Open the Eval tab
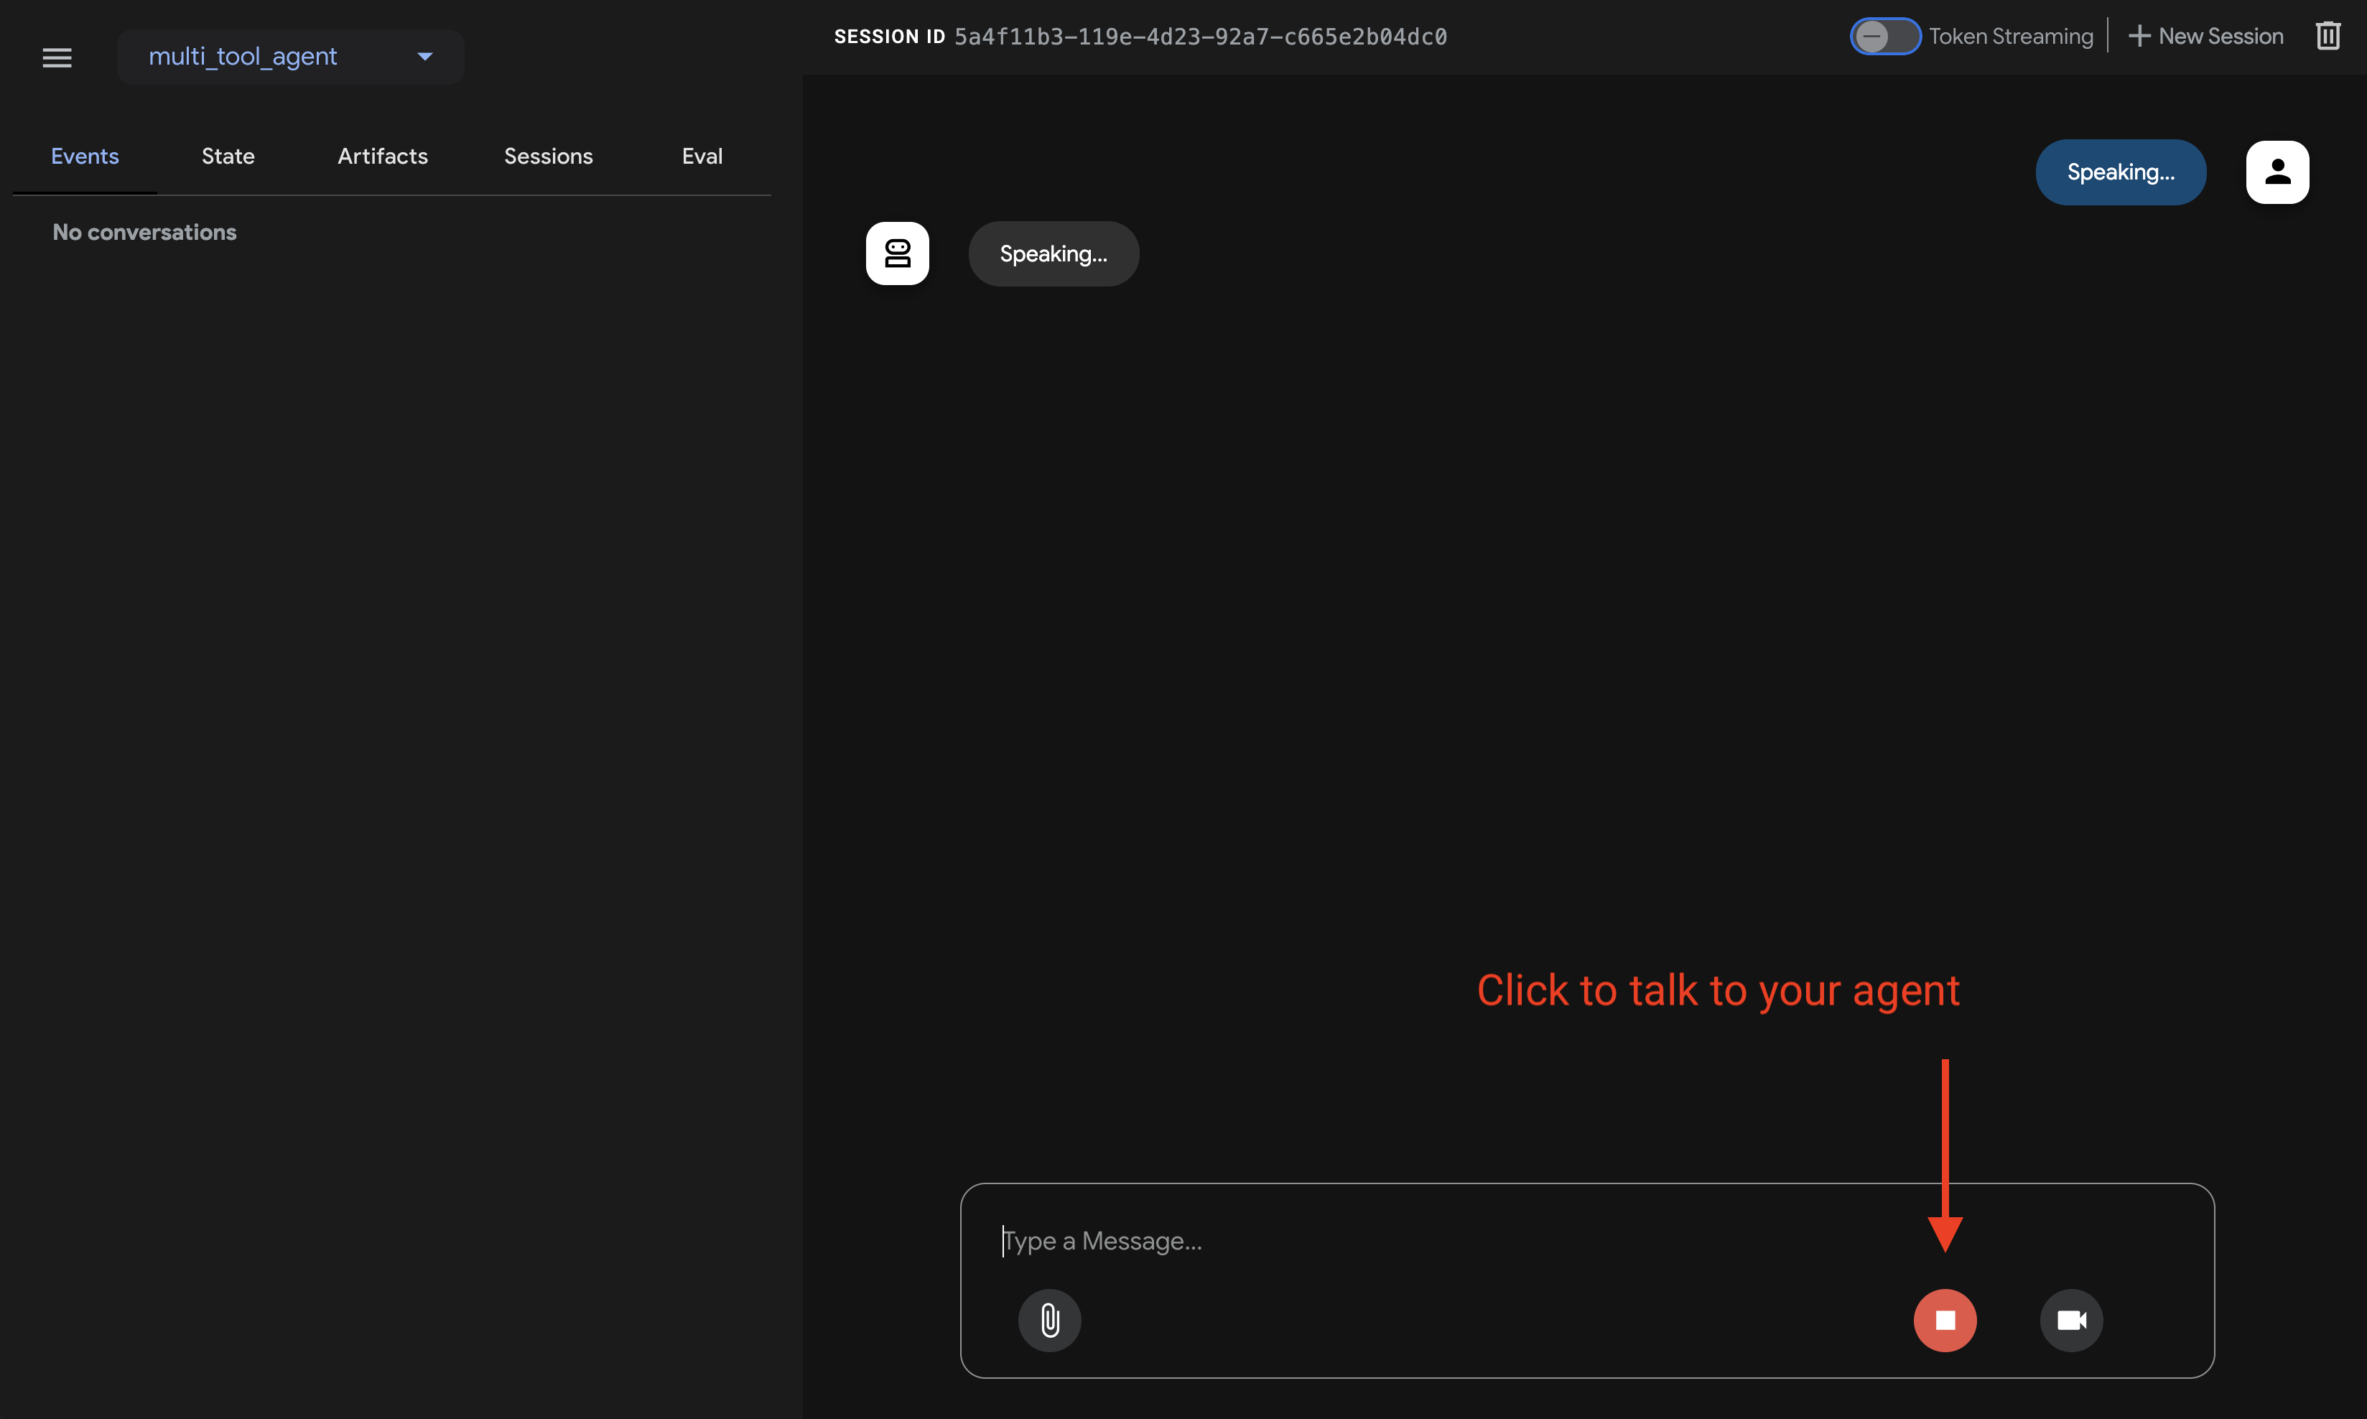 tap(702, 156)
